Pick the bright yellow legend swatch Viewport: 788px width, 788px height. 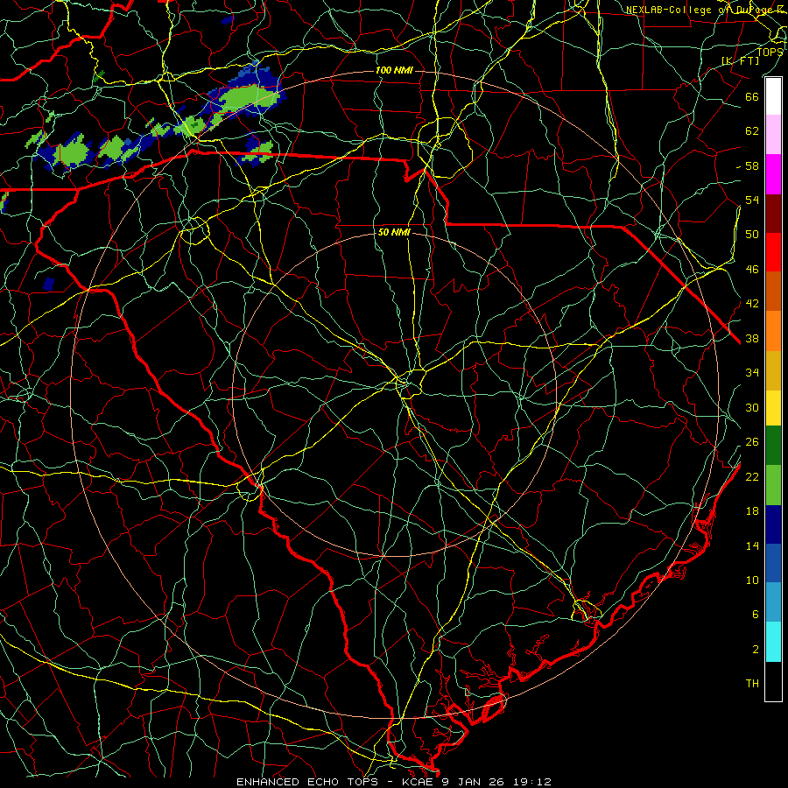click(x=773, y=407)
